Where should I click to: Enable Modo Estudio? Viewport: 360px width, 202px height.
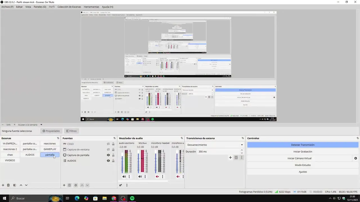tap(303, 165)
